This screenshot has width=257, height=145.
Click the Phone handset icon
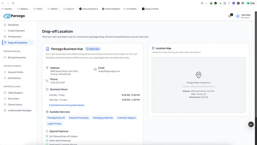[x=47, y=81]
